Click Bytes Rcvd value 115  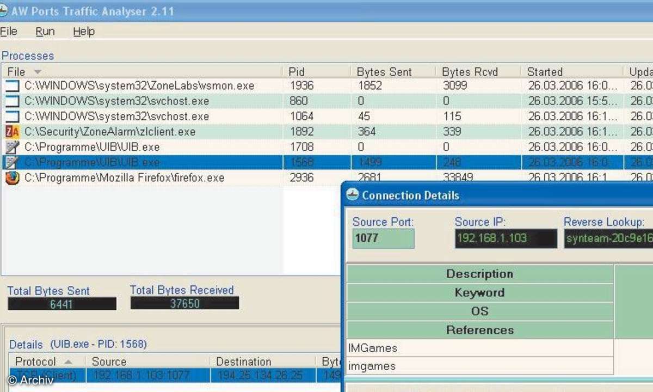coord(452,116)
